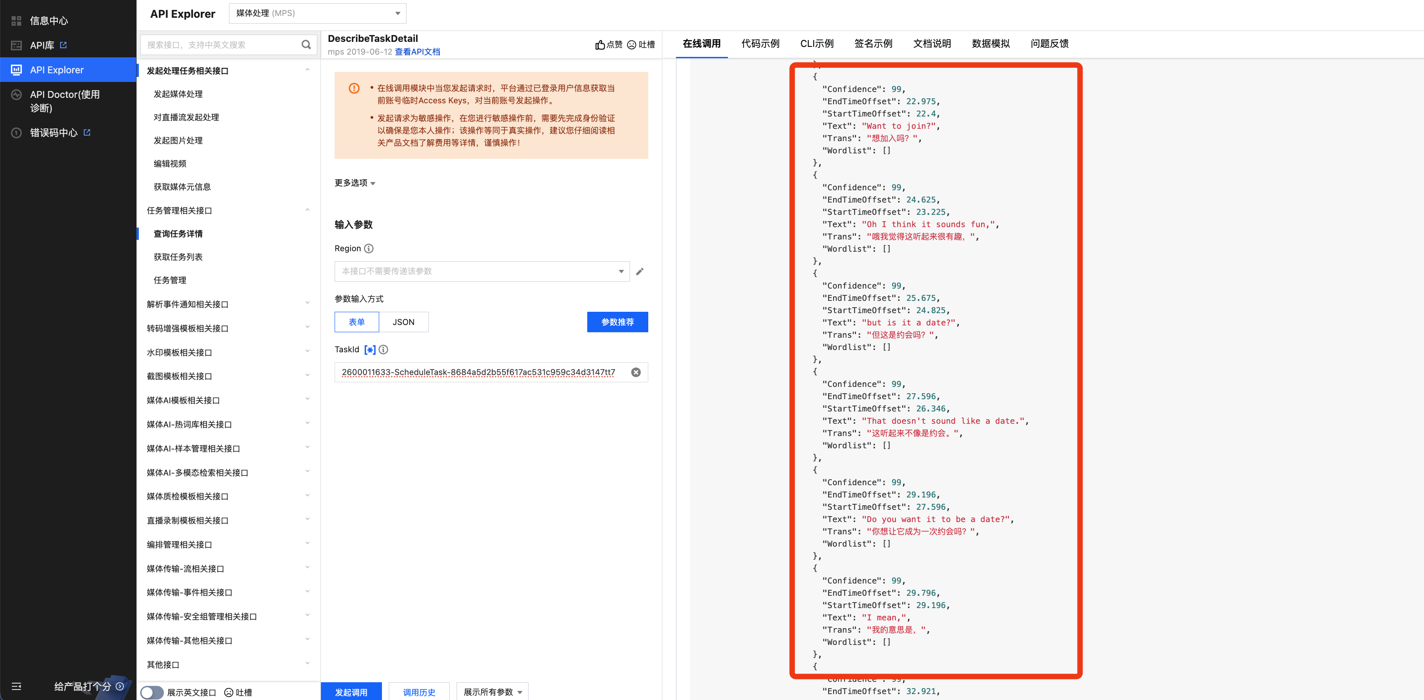1424x700 pixels.
Task: Click the API search input field
Action: [221, 45]
